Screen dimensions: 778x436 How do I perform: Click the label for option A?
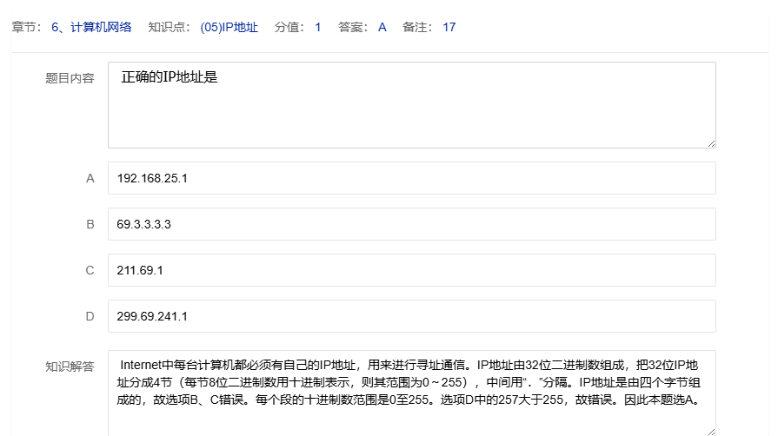click(90, 178)
